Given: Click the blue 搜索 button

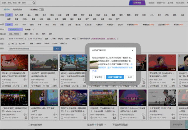Looking at the screenshot, I should pyautogui.click(x=57, y=49).
